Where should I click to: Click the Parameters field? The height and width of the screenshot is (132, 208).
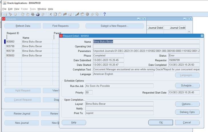point(146,51)
